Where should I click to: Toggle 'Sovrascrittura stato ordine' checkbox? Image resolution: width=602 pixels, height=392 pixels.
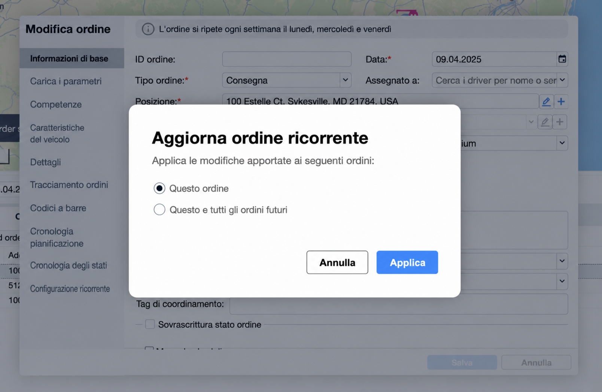(x=150, y=324)
